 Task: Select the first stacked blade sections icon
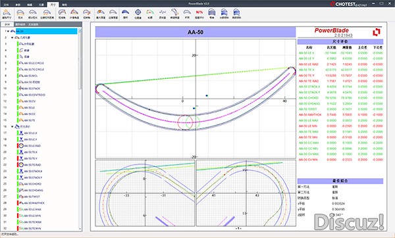(x=211, y=12)
